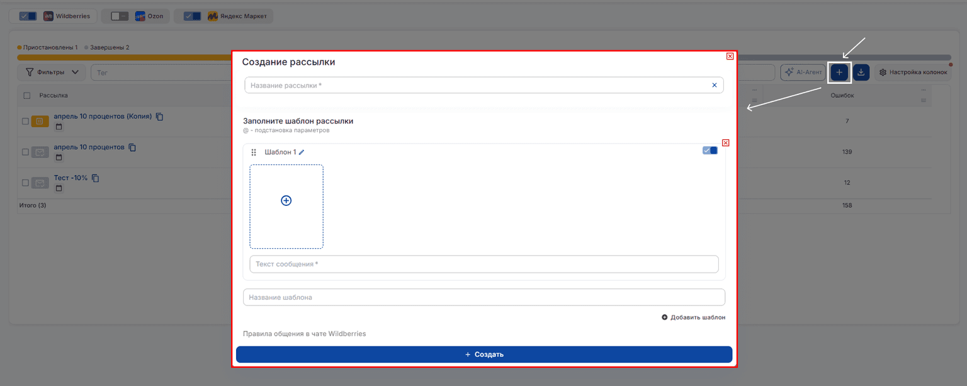Click error count 12
The width and height of the screenshot is (967, 386).
coord(847,183)
